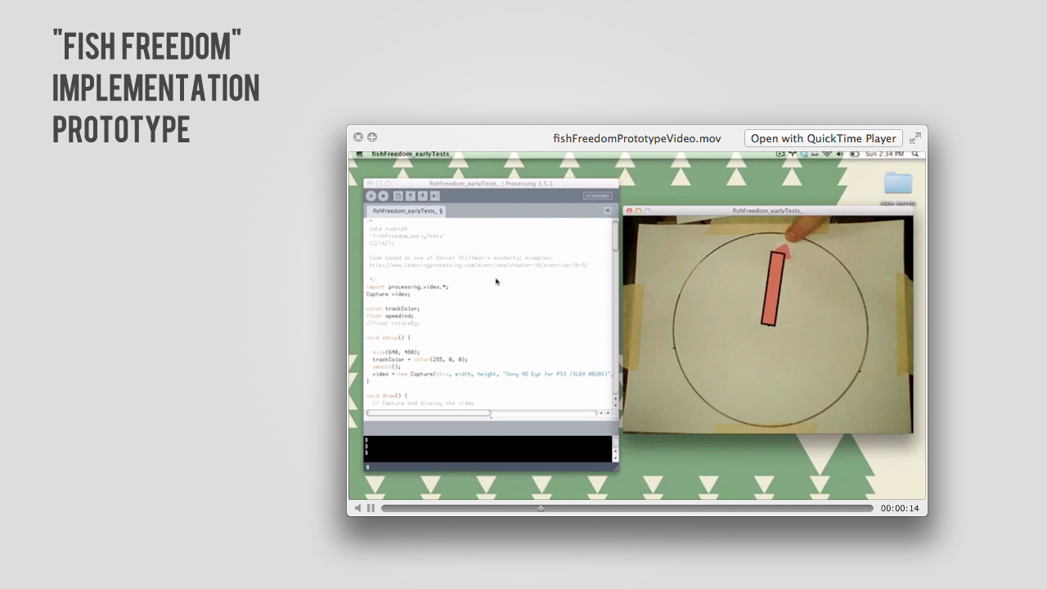This screenshot has width=1047, height=589.
Task: Click the Export sketch icon
Action: [435, 196]
